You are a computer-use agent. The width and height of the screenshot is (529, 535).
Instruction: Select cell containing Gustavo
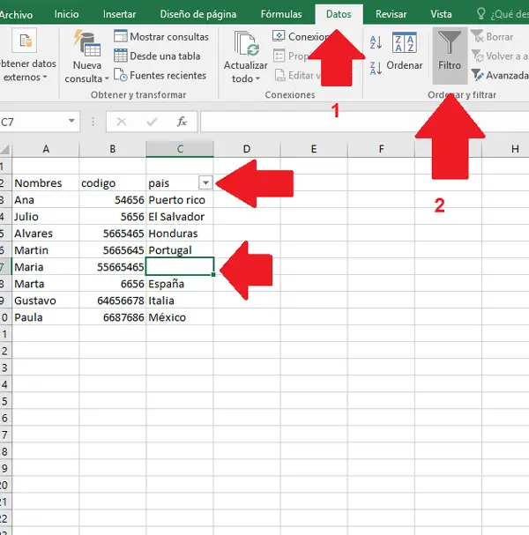click(45, 301)
